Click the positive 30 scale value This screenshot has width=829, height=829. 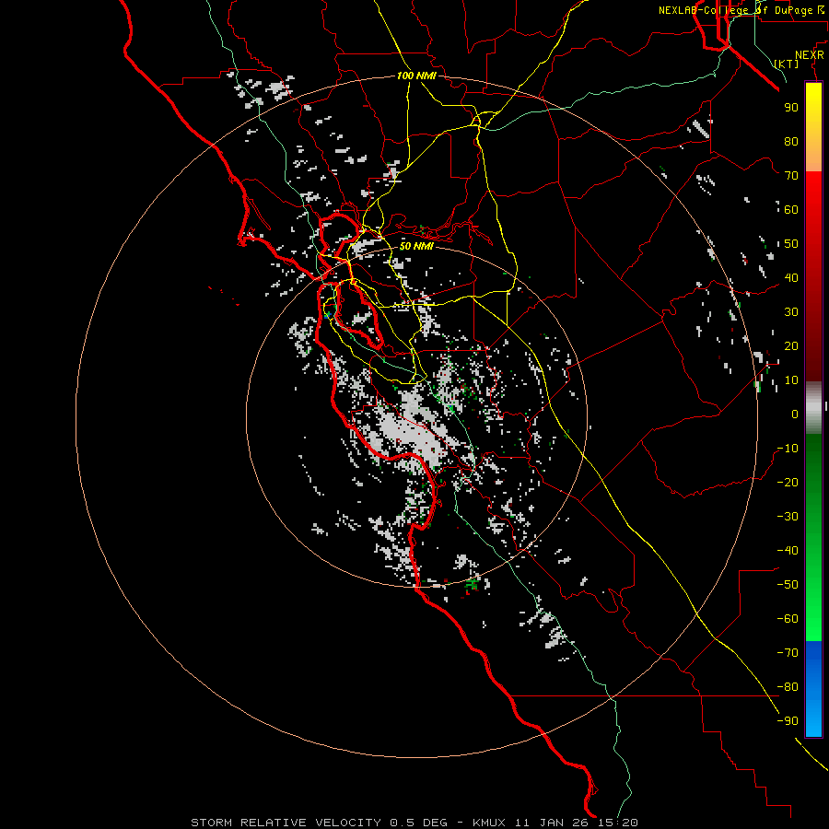click(x=791, y=312)
